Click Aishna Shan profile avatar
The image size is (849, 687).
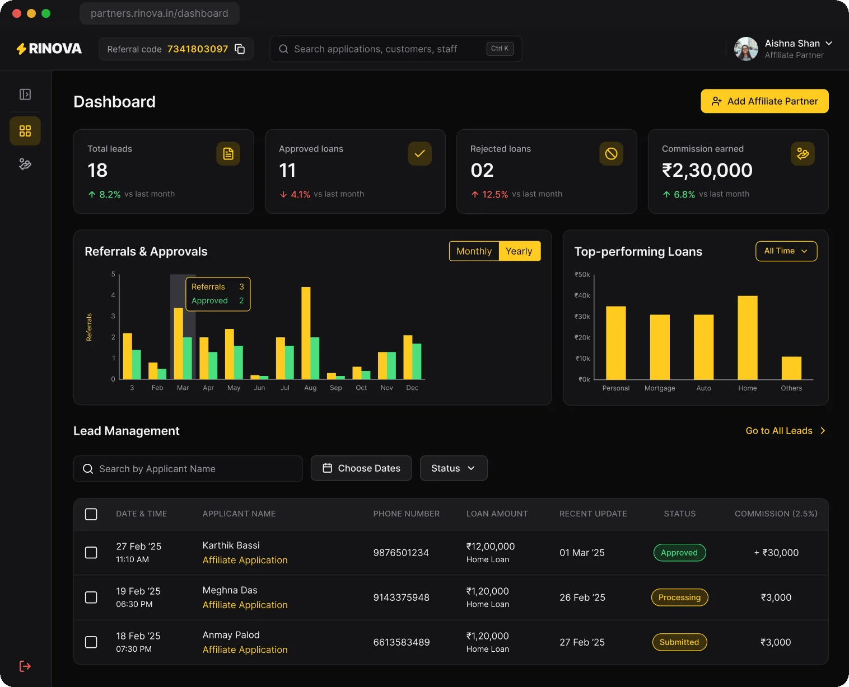point(746,49)
